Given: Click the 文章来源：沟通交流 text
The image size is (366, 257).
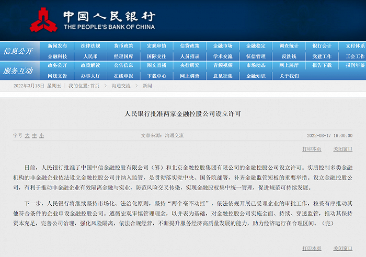Looking at the screenshot, I should (162, 135).
